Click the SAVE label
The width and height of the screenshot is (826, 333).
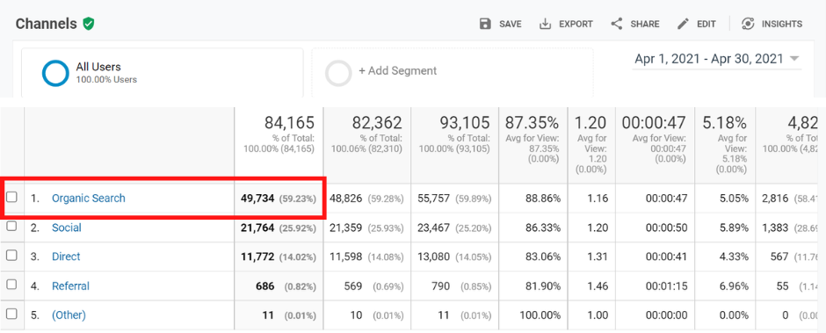coord(511,25)
